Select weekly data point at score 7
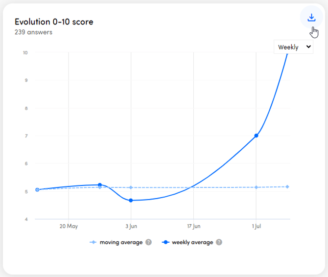 pos(256,136)
